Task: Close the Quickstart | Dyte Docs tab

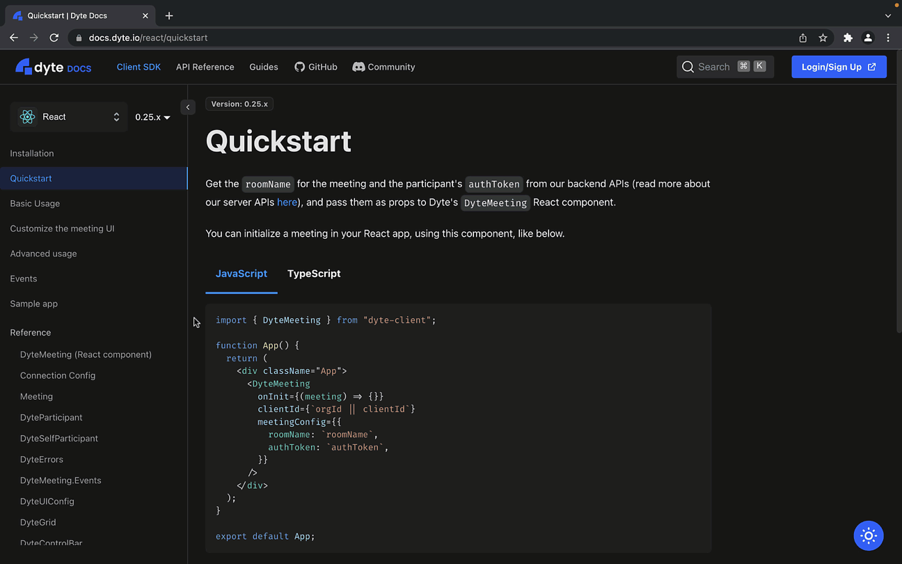Action: tap(145, 15)
